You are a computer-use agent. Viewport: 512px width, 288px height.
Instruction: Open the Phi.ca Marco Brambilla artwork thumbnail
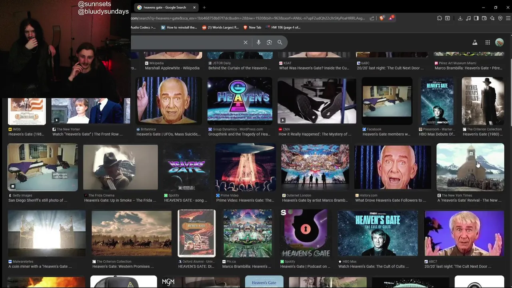(x=248, y=233)
